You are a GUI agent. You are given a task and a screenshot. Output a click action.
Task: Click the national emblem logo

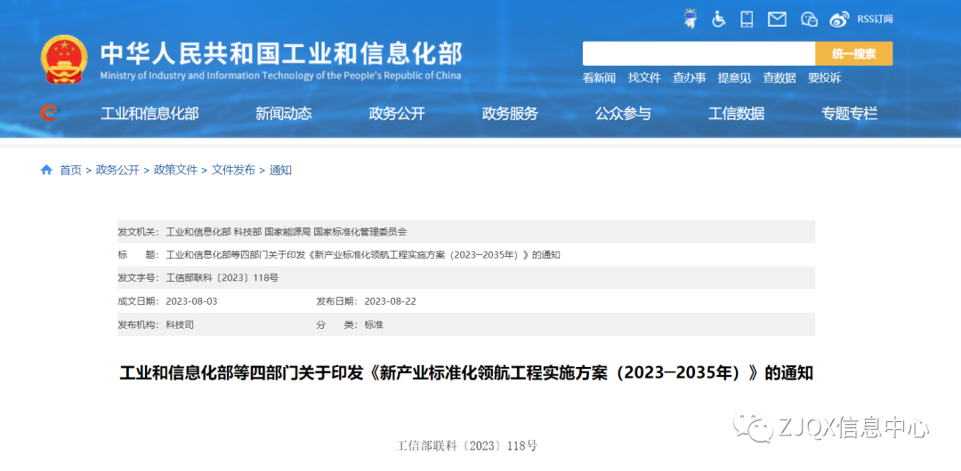tap(64, 60)
